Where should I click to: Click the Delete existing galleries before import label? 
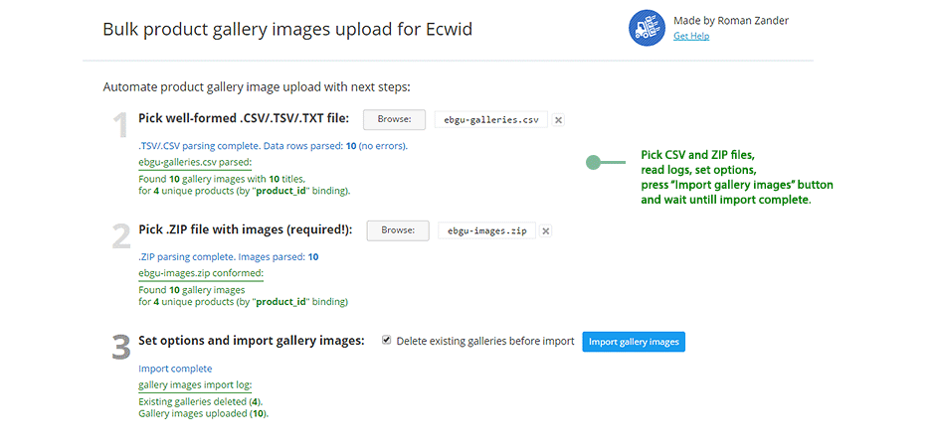[484, 342]
